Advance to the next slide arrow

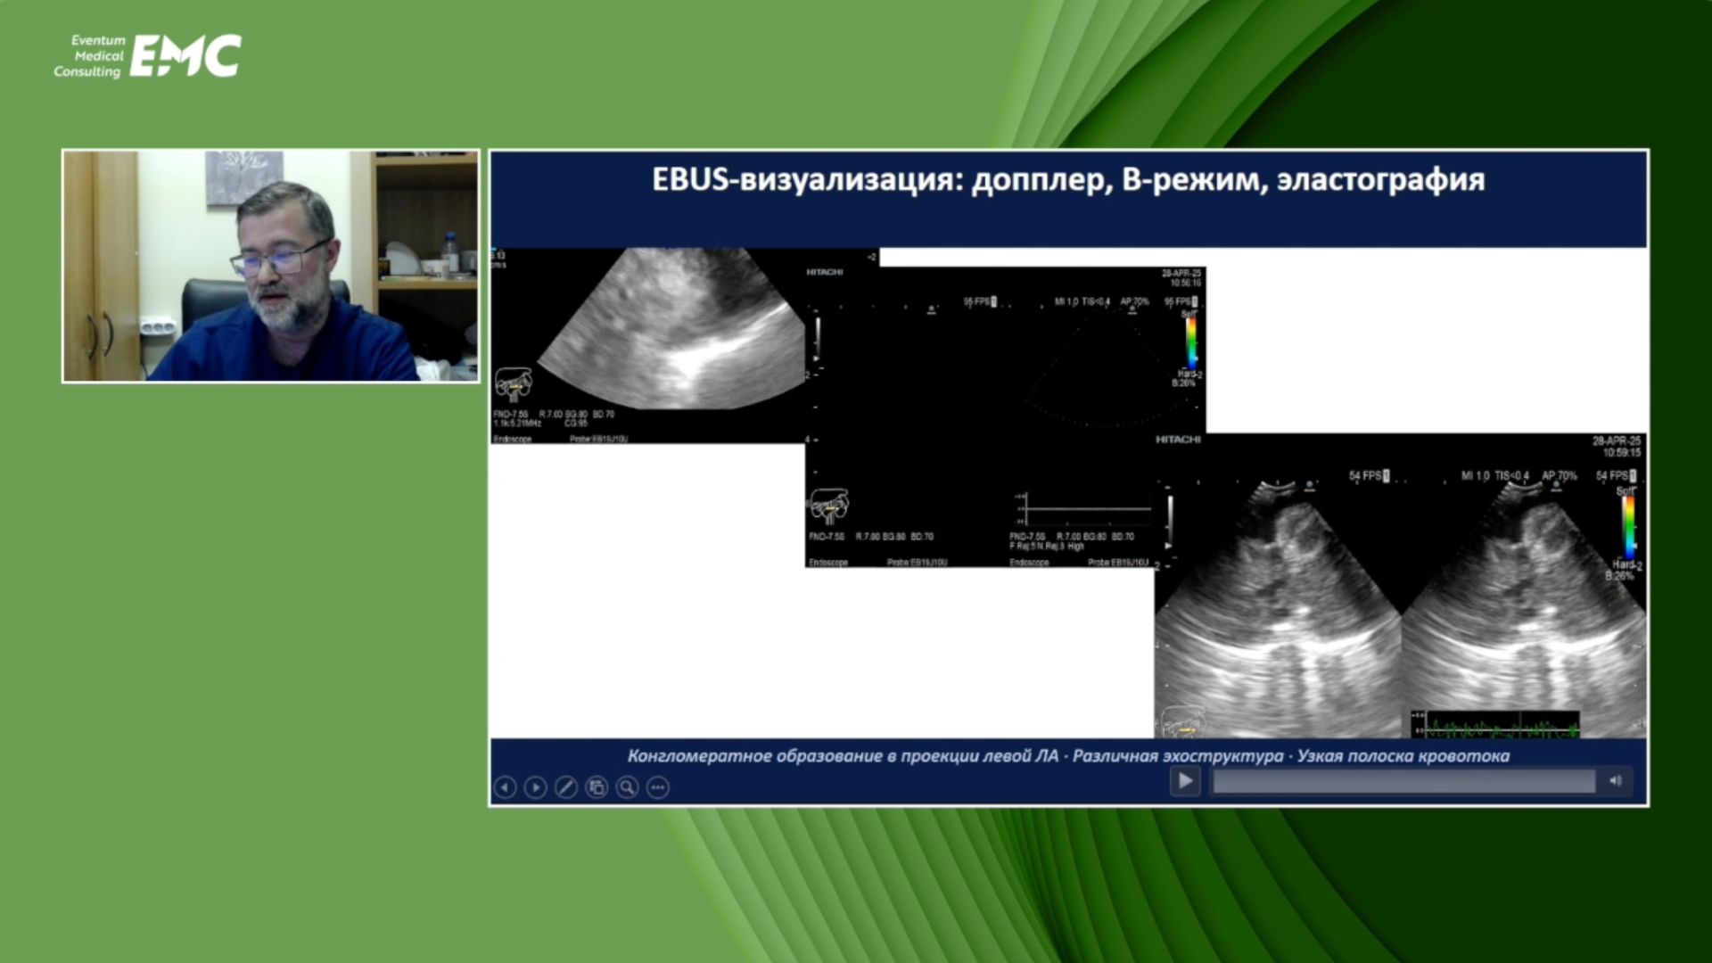(x=535, y=787)
